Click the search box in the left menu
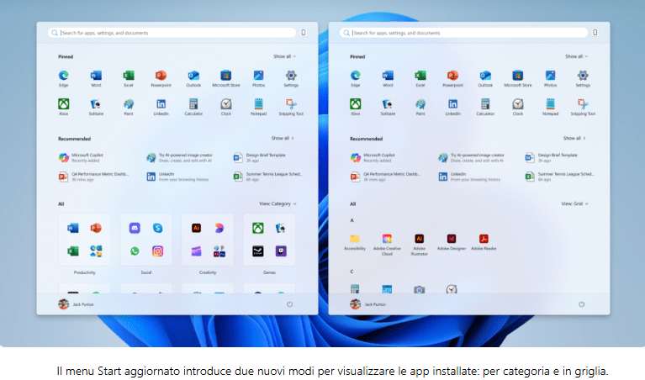 coord(172,33)
